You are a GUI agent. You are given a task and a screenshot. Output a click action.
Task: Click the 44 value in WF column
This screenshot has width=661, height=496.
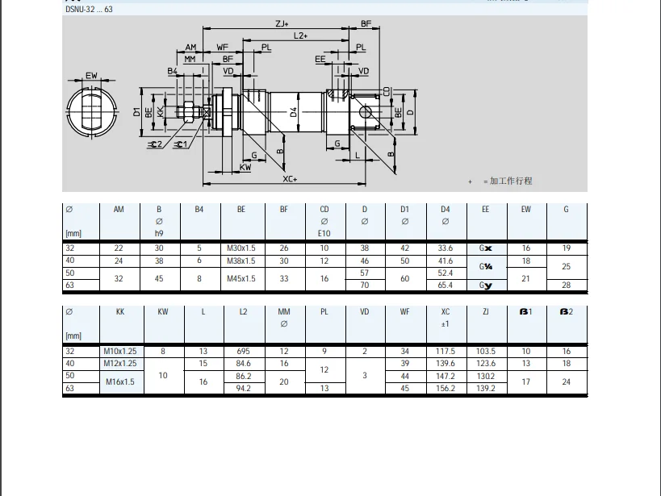pos(404,376)
